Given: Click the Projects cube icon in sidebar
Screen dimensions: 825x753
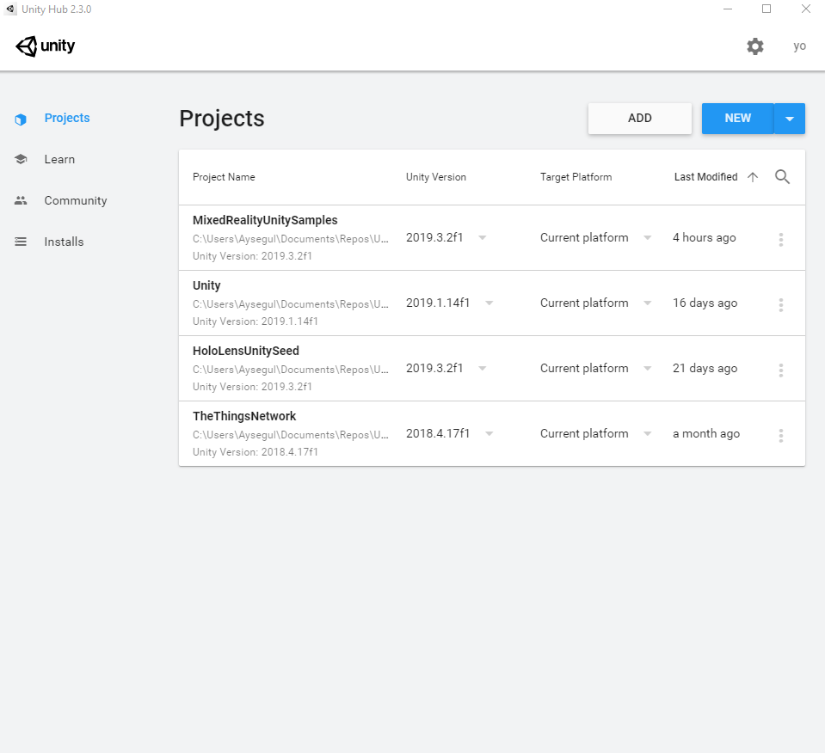Looking at the screenshot, I should pyautogui.click(x=21, y=119).
